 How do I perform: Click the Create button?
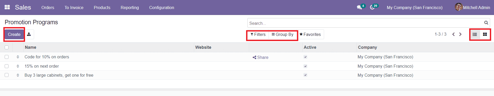(14, 34)
